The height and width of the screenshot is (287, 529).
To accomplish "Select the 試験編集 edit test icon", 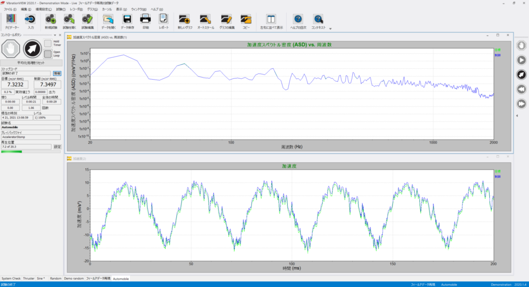I will tap(87, 21).
